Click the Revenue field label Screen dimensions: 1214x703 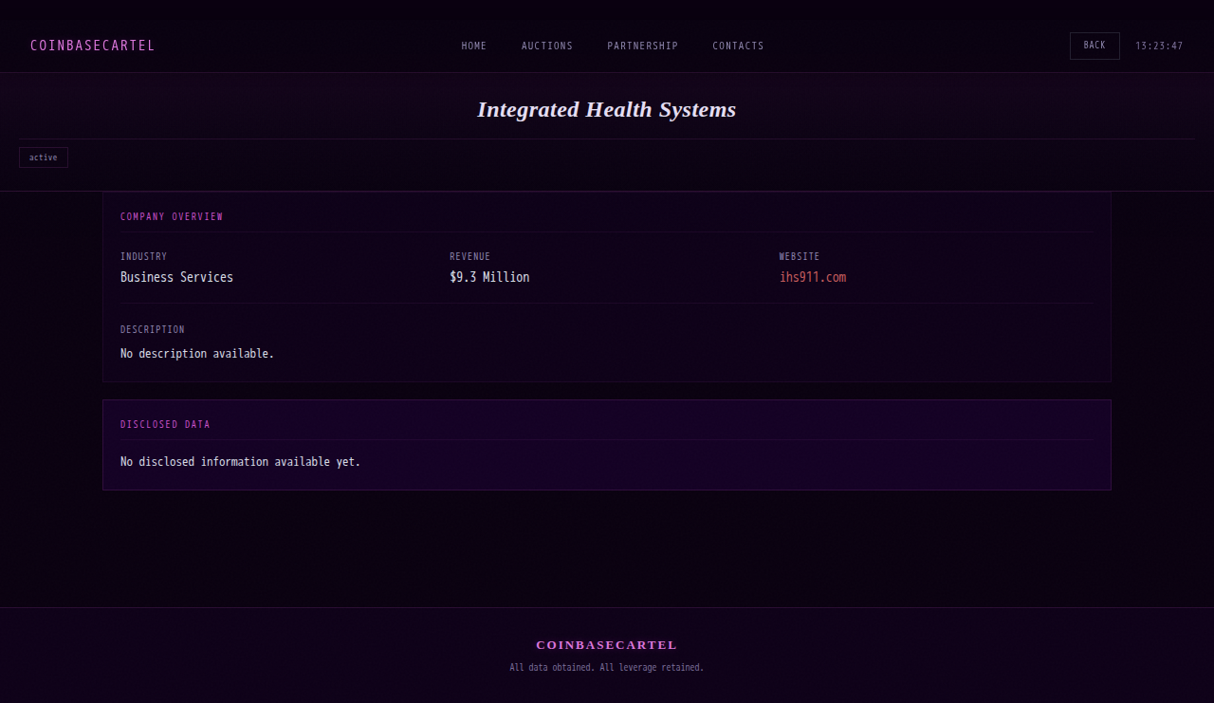click(x=470, y=256)
